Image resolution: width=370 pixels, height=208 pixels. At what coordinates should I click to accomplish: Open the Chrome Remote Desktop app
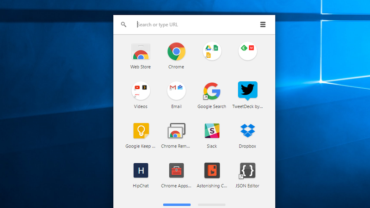coord(176,131)
